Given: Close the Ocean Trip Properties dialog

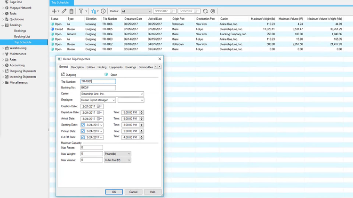Looking at the screenshot, I should point(160,59).
